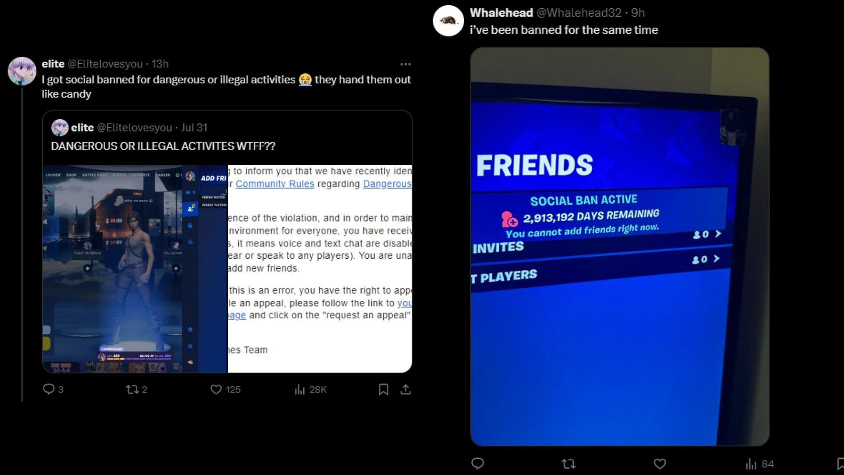Click the bookmark icon on elite's post

pyautogui.click(x=383, y=389)
